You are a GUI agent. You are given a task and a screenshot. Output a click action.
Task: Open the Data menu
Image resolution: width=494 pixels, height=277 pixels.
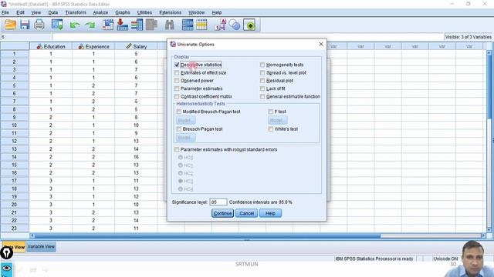click(53, 12)
